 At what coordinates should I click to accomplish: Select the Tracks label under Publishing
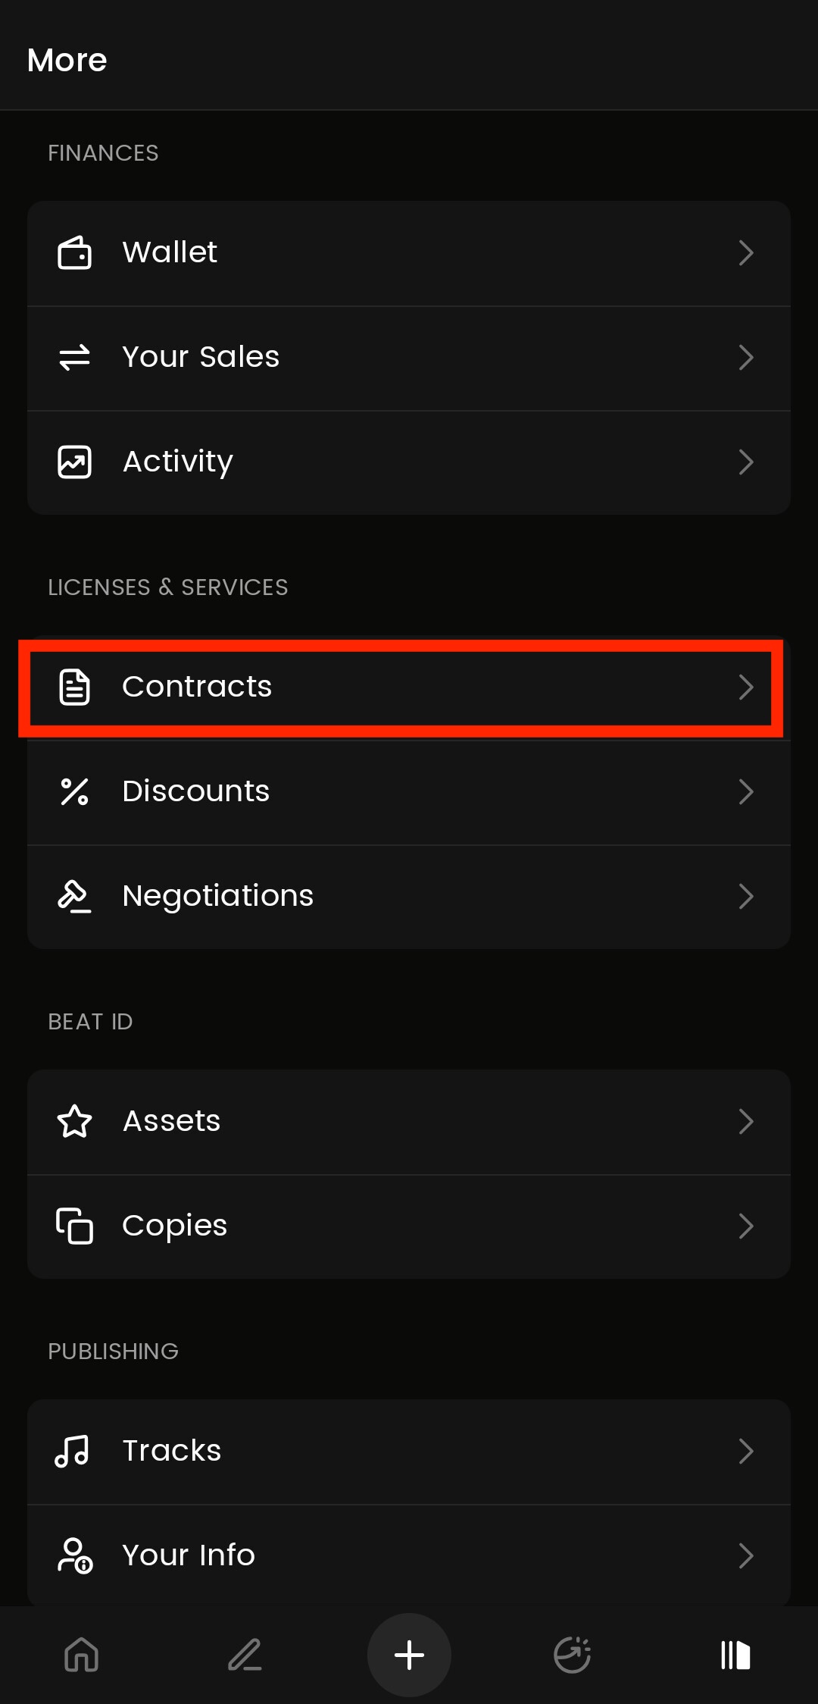[172, 1451]
